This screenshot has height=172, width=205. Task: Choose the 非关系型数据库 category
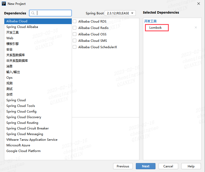38,61
